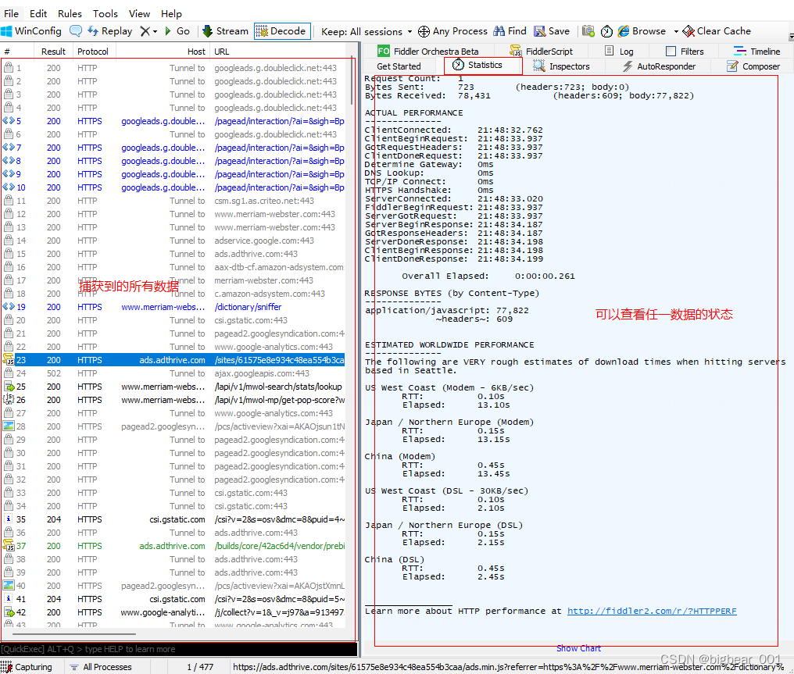Image resolution: width=794 pixels, height=674 pixels.
Task: Toggle Decode mode
Action: [281, 31]
